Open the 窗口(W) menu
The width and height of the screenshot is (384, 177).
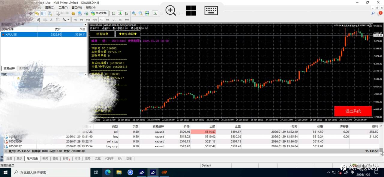pyautogui.click(x=77, y=7)
